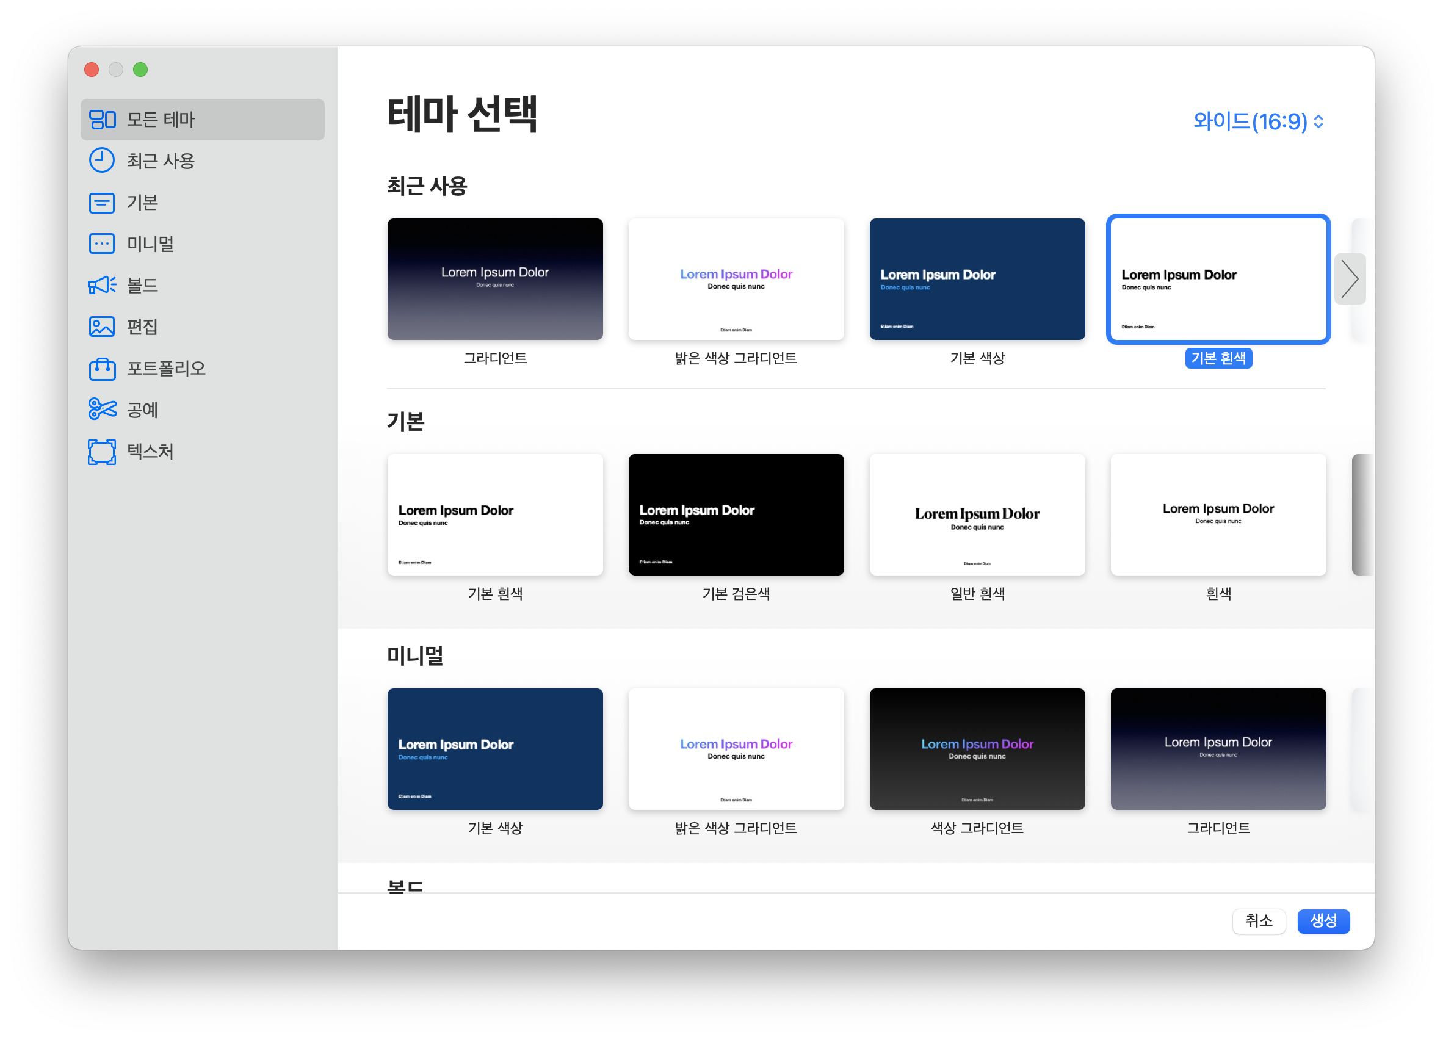
Task: Open the 편집 photo icon category
Action: (x=102, y=327)
